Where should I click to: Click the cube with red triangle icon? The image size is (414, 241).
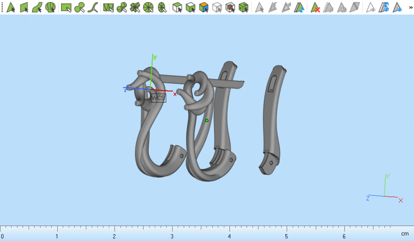click(x=230, y=7)
